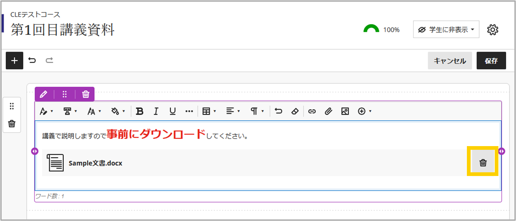Image resolution: width=516 pixels, height=221 pixels.
Task: Delete block via purple trash icon
Action: click(x=86, y=94)
